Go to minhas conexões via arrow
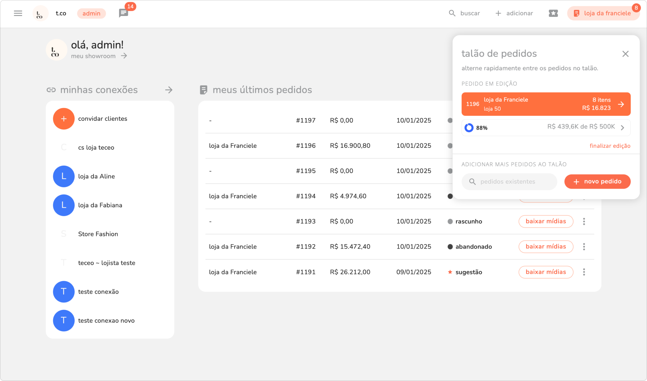The height and width of the screenshot is (381, 647). [169, 90]
